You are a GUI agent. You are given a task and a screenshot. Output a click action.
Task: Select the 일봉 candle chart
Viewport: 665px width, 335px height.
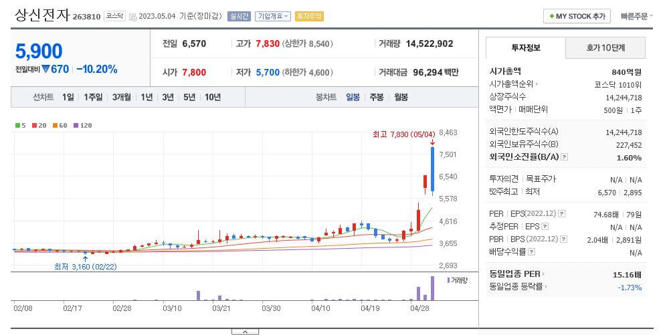click(353, 97)
